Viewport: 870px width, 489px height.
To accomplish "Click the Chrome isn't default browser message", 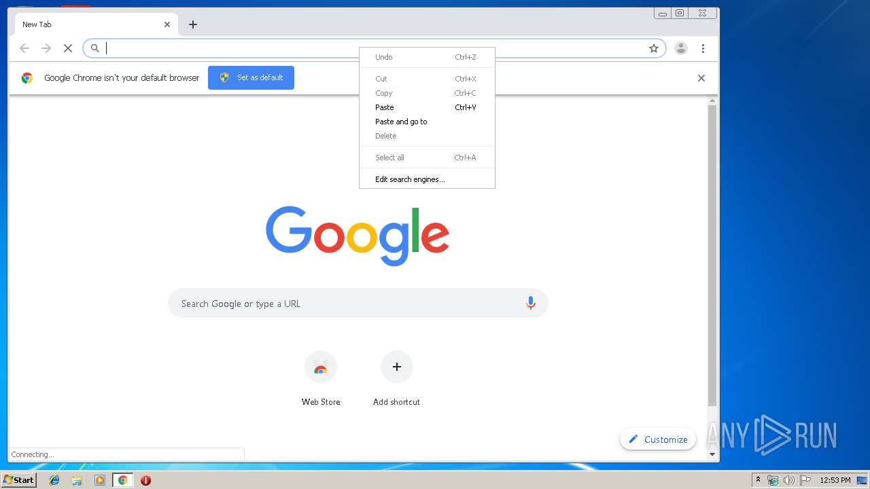I will coord(122,78).
